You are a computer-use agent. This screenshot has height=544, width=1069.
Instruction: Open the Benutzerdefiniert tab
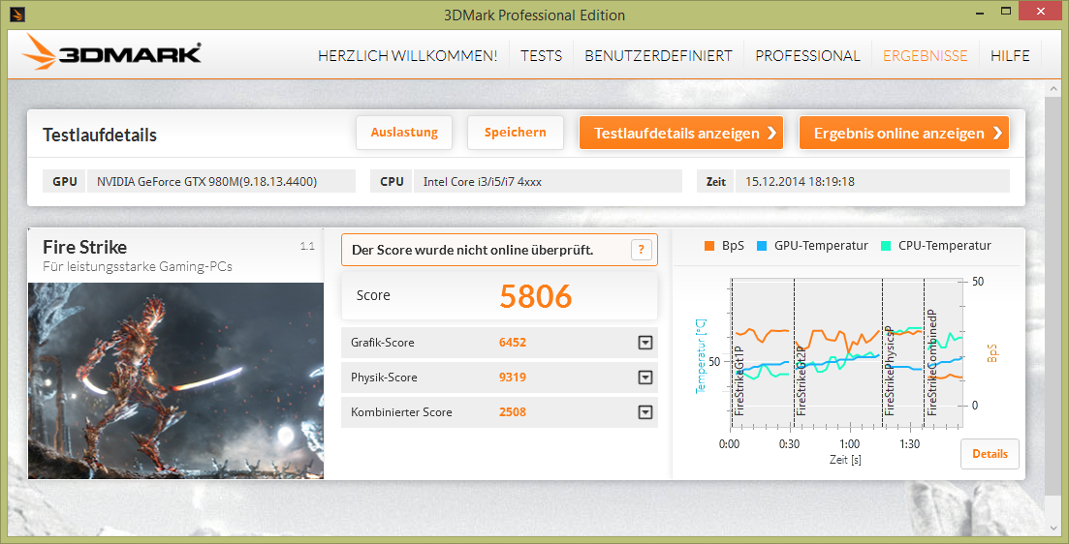659,56
